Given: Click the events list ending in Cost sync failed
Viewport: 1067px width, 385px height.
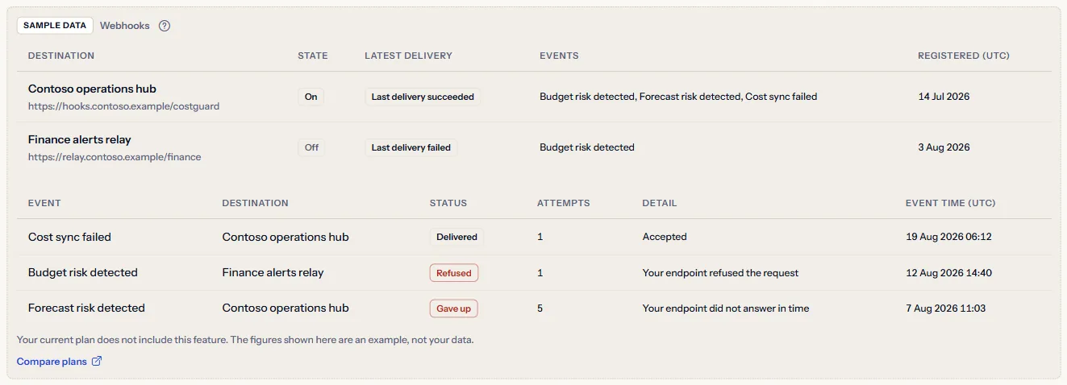Looking at the screenshot, I should pyautogui.click(x=678, y=97).
